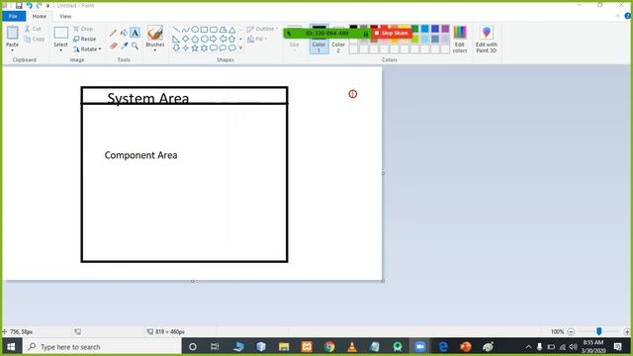This screenshot has width=633, height=356.
Task: Open Task View on the taskbar
Action: [215, 347]
